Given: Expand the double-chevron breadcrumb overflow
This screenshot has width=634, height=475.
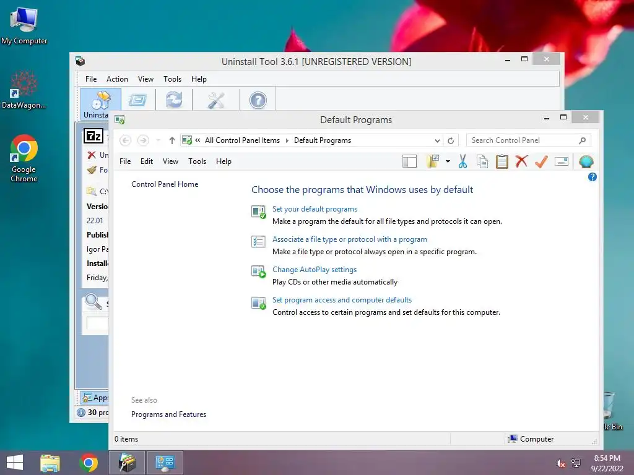Looking at the screenshot, I should [x=198, y=140].
